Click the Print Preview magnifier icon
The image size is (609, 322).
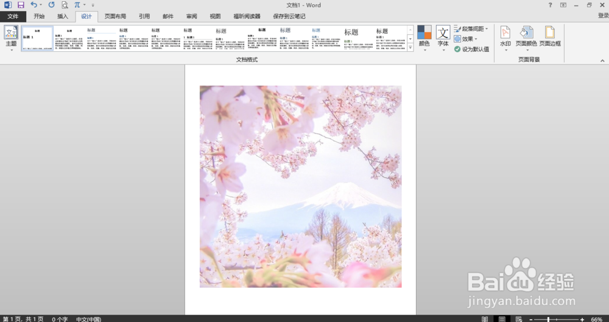tap(65, 5)
